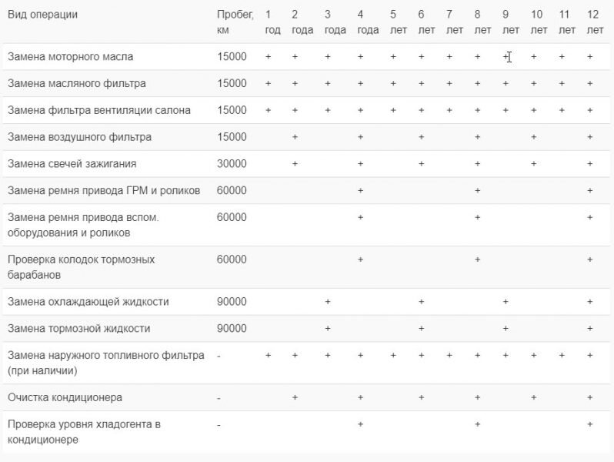Click plus at топливного фильтра, 11 лет
This screenshot has height=462, width=614.
[562, 356]
